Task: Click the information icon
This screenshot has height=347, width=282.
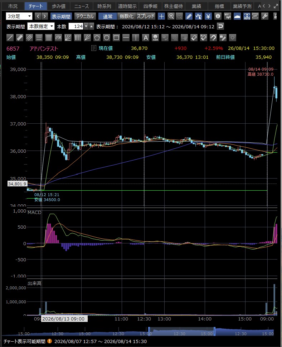Action: (x=218, y=16)
